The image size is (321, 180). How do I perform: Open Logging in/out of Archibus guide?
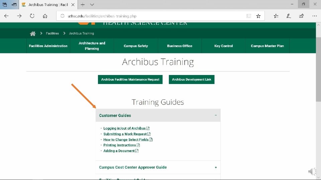124,128
